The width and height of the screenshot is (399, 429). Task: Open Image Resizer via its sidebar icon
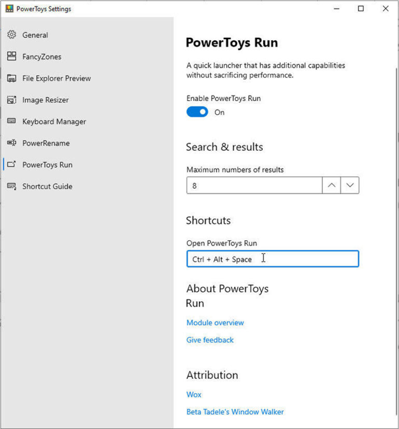tap(11, 100)
